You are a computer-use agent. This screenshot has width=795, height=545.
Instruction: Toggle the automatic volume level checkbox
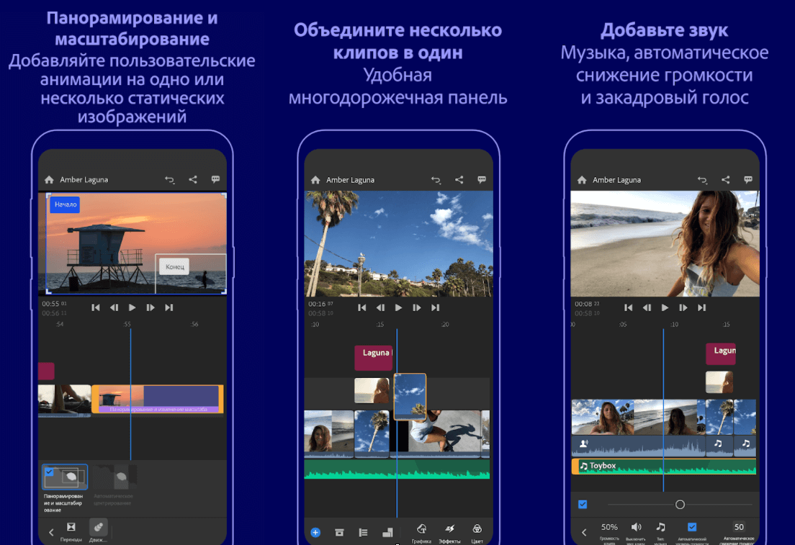coord(692,527)
